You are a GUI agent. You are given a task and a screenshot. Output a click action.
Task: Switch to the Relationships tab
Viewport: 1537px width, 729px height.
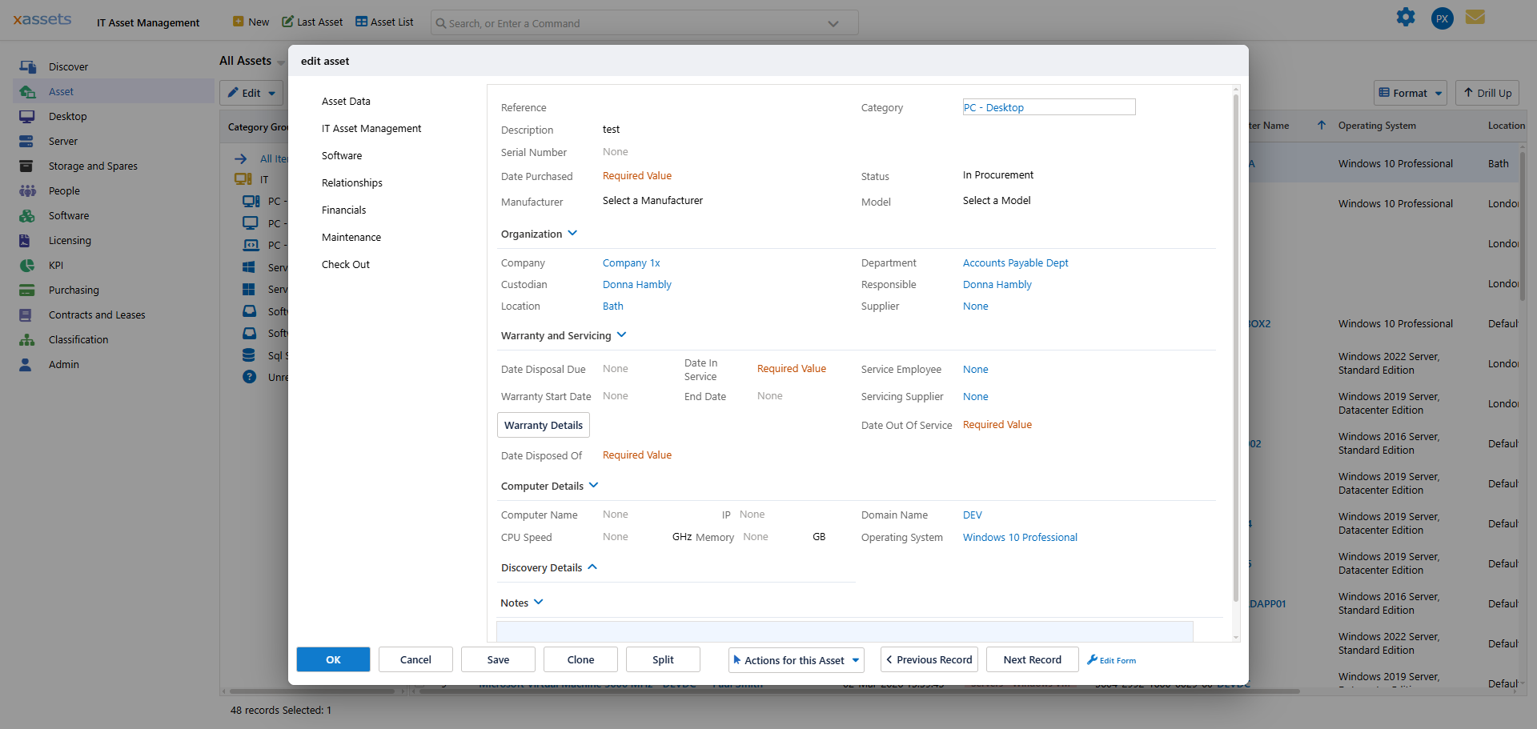tap(351, 182)
